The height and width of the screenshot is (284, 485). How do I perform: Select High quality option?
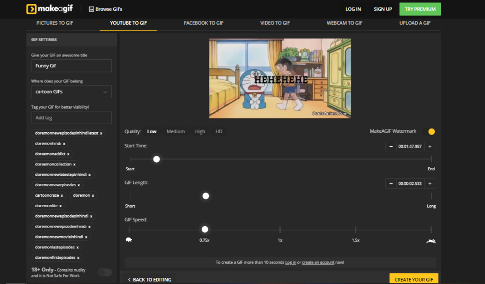click(x=200, y=132)
